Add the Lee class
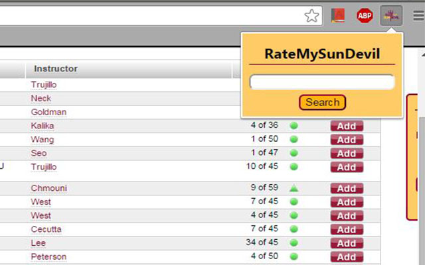Screen dimensions: 425x265 click(347, 243)
